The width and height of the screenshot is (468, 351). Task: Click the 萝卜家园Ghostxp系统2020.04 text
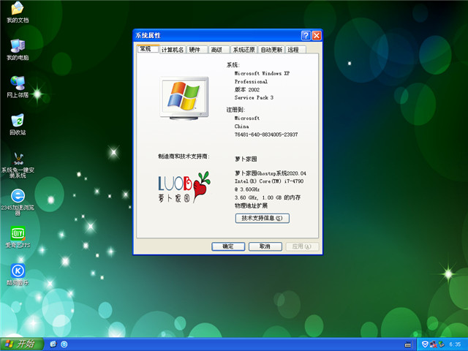pos(271,173)
